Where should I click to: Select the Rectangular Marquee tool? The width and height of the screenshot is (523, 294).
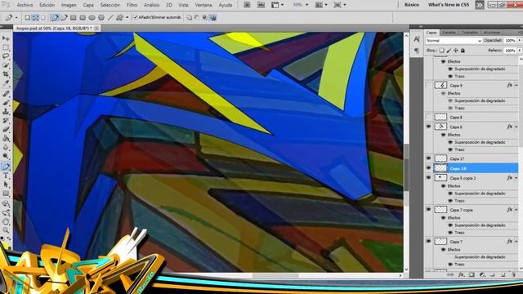coord(6,47)
